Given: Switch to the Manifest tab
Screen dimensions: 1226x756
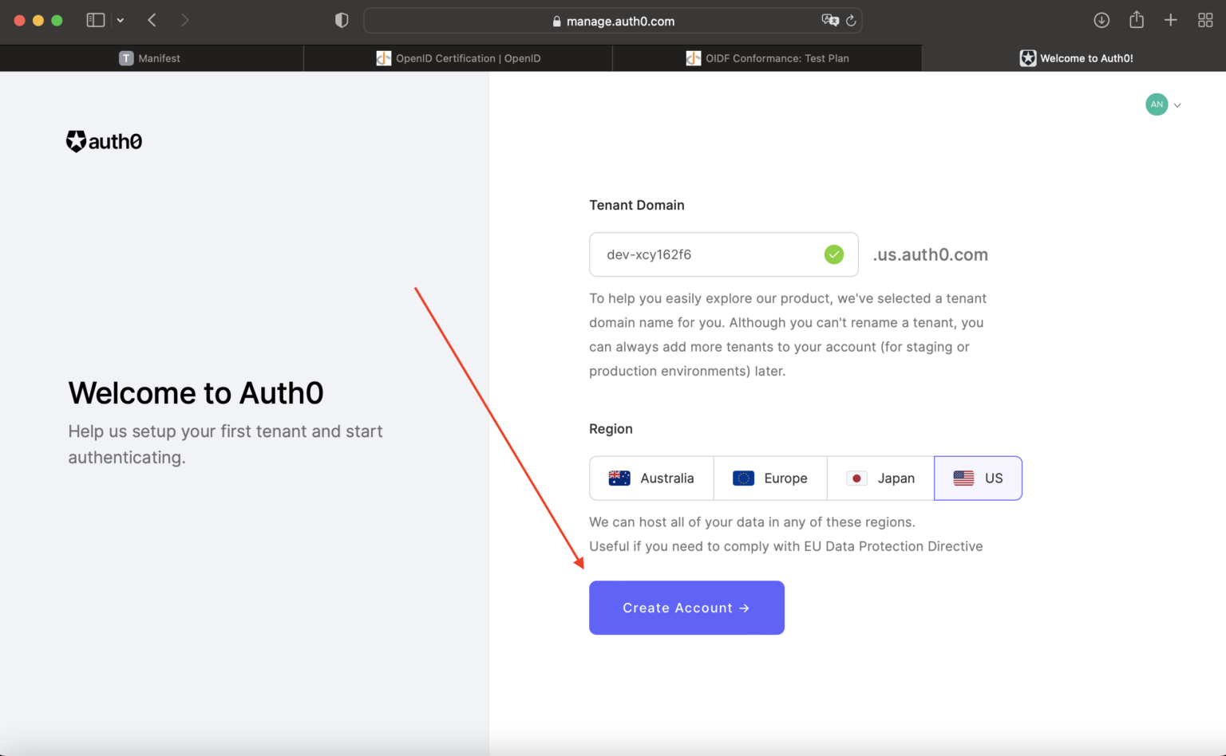Looking at the screenshot, I should [152, 57].
